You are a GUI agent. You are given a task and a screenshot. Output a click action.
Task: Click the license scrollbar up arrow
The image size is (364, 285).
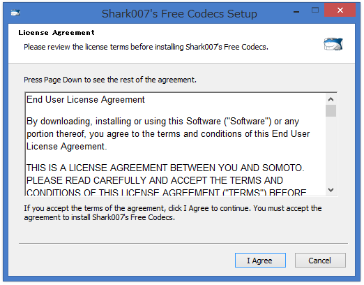[331, 99]
